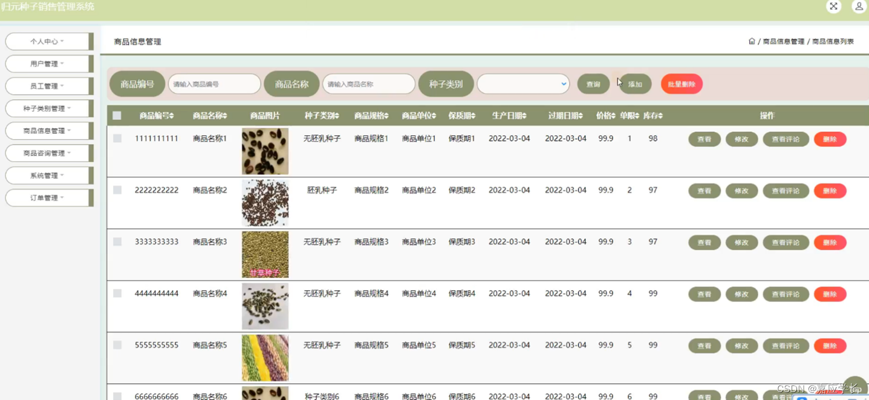Click the home icon in breadcrumb
869x400 pixels.
pyautogui.click(x=752, y=41)
